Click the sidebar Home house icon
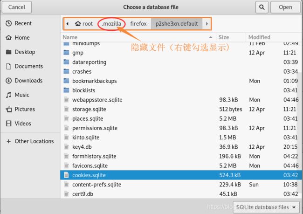The height and width of the screenshot is (214, 303). pyautogui.click(x=8, y=37)
